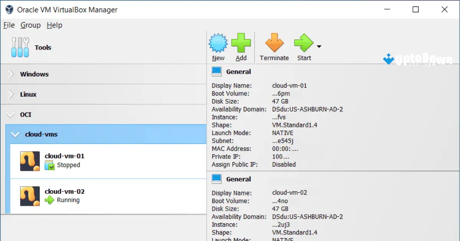Viewport: 460px width, 241px height.
Task: Click the Stopped status indicator of cloud-vm-01
Action: click(50, 165)
